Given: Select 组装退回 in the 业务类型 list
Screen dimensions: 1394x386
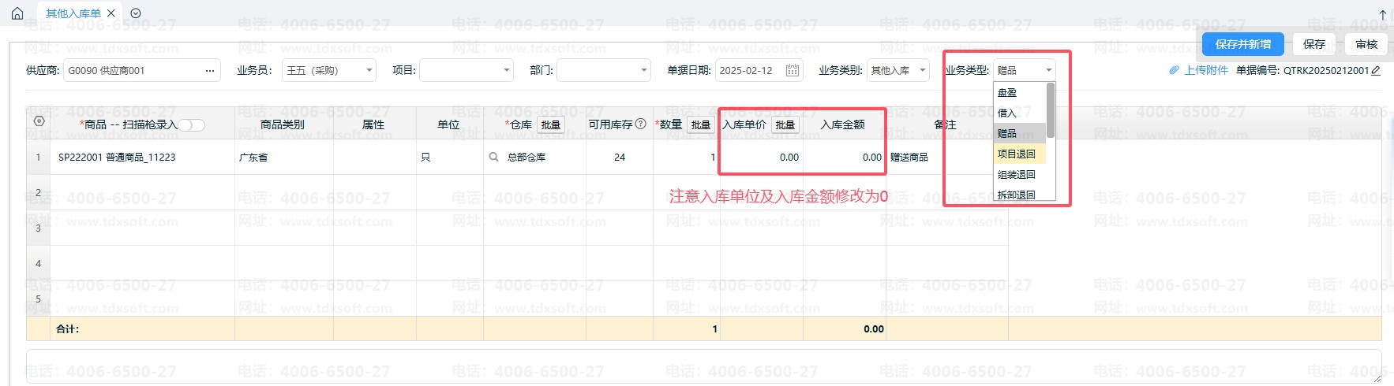Looking at the screenshot, I should point(1019,174).
